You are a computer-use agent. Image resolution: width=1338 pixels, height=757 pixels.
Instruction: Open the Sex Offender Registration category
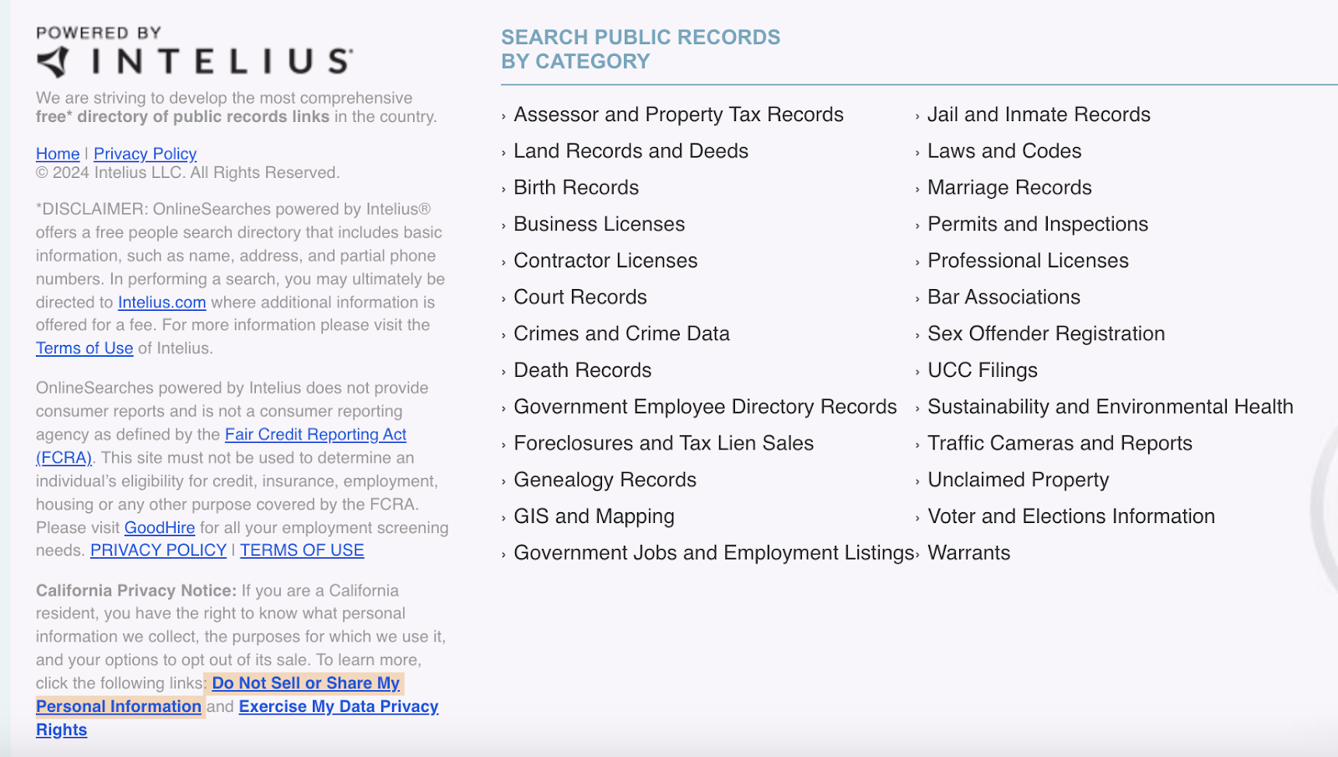[1046, 334]
